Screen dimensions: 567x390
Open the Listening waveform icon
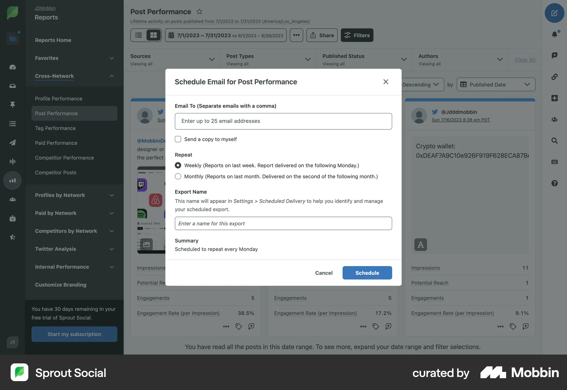click(x=12, y=161)
